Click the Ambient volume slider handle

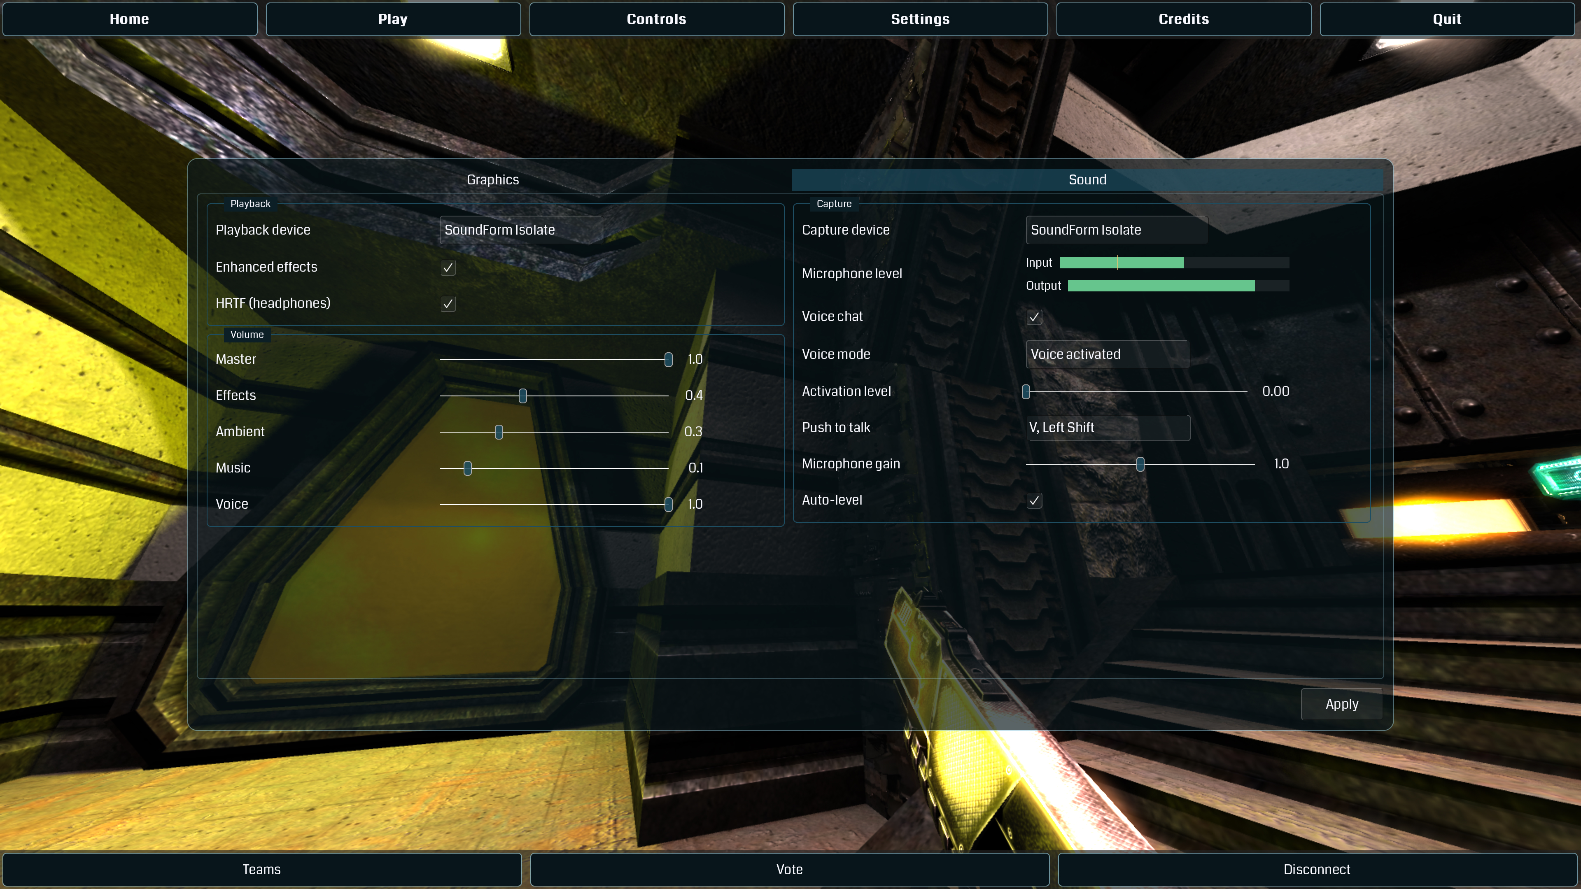[499, 432]
